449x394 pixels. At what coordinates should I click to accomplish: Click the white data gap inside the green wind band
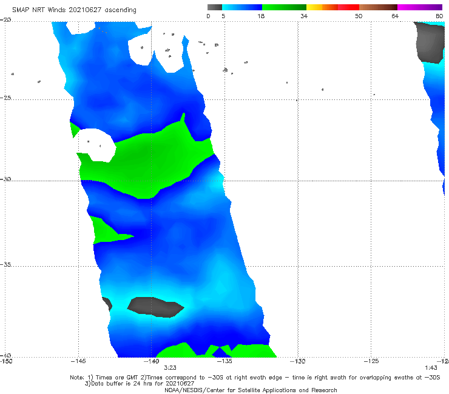pos(96,145)
